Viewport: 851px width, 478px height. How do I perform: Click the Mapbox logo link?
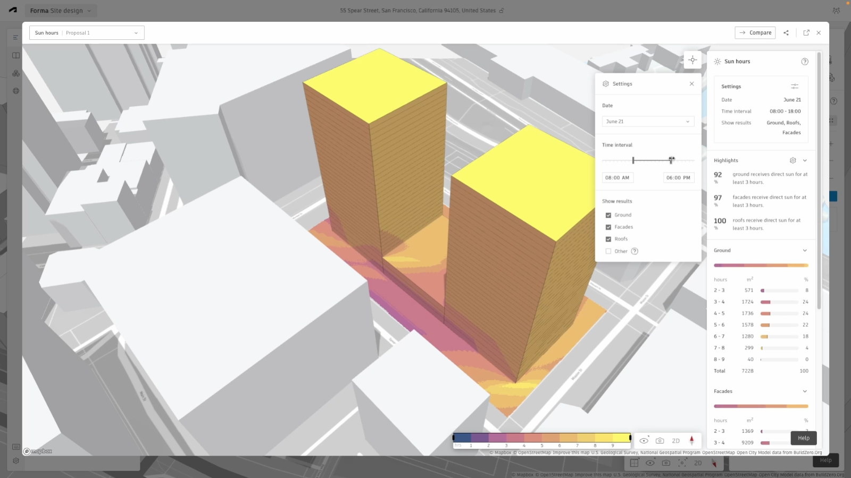pyautogui.click(x=38, y=451)
